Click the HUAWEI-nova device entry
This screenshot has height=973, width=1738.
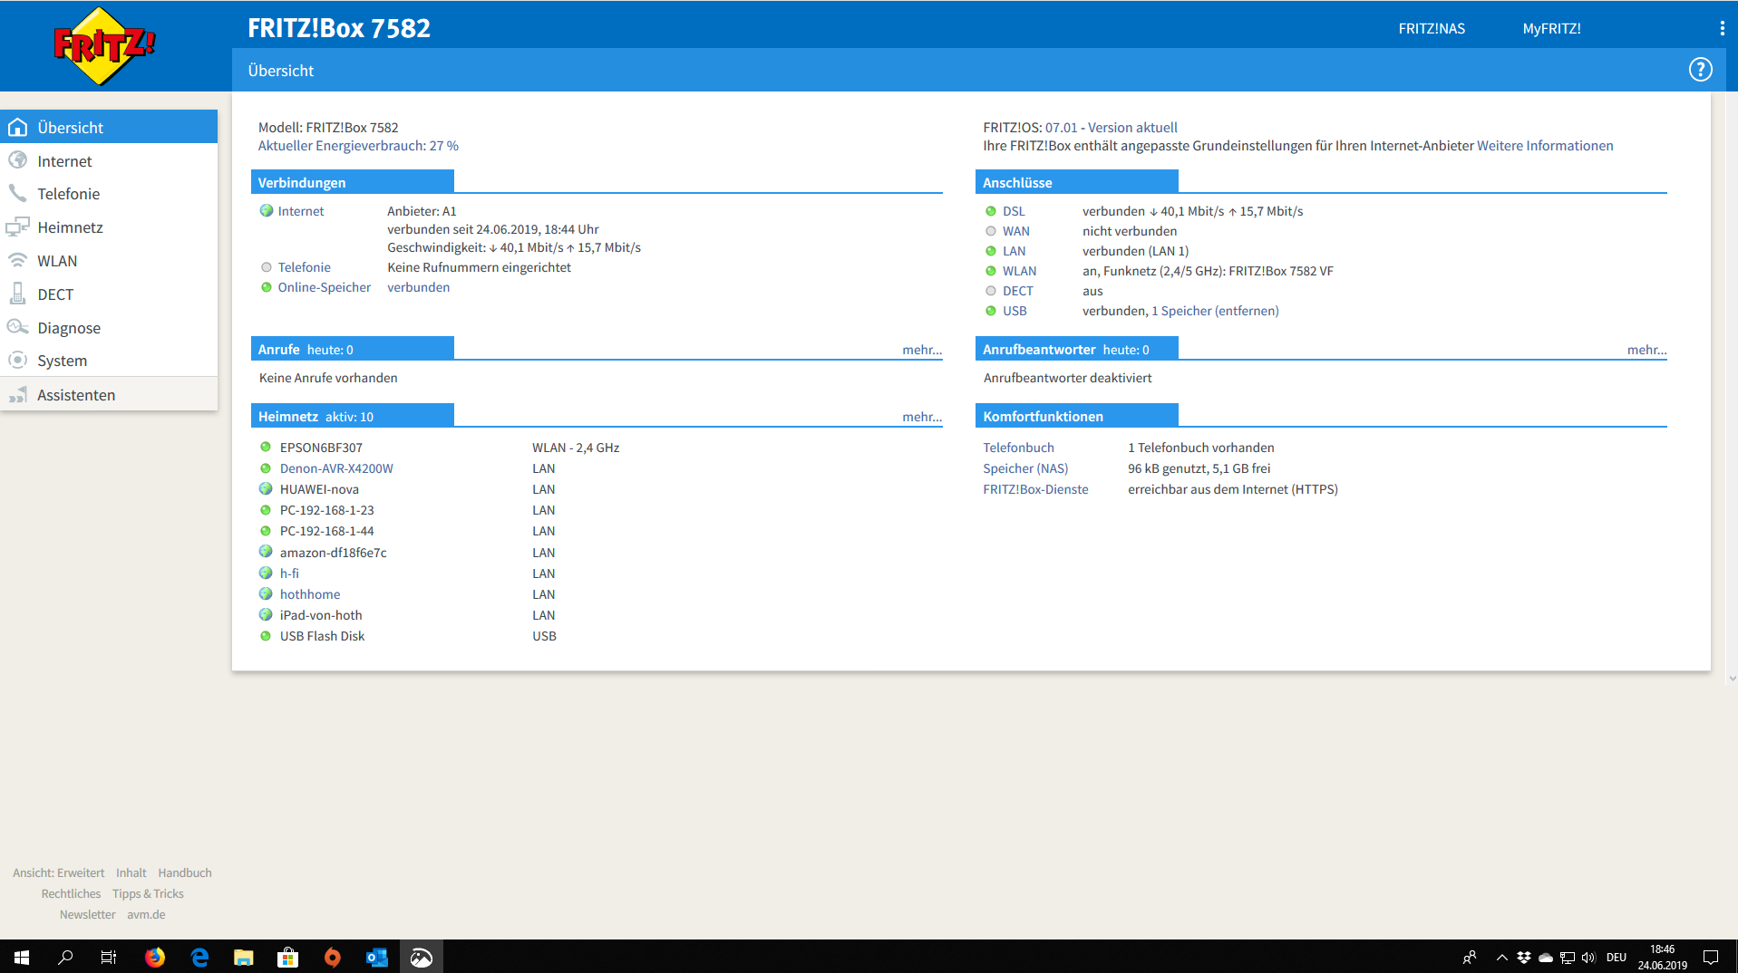[319, 489]
